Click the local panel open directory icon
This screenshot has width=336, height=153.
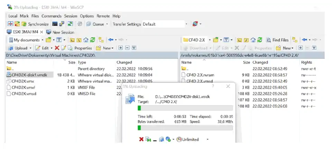48,40
